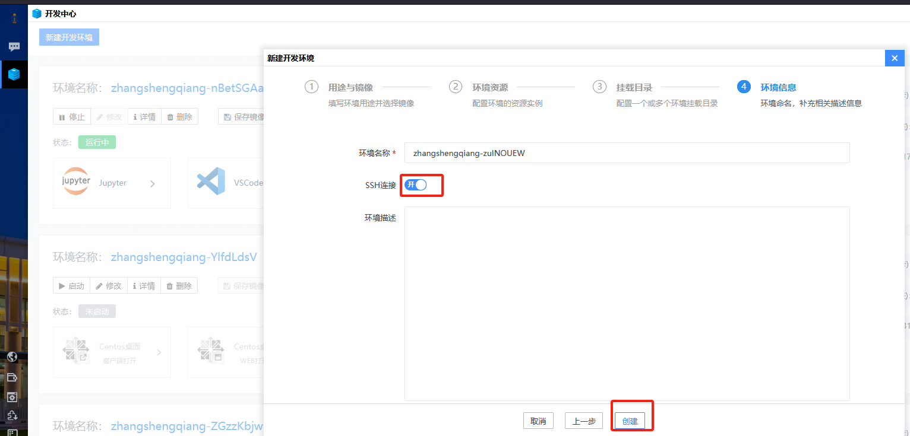View 详情 of the nBetSGAa environment
Image resolution: width=910 pixels, height=436 pixels.
[144, 117]
